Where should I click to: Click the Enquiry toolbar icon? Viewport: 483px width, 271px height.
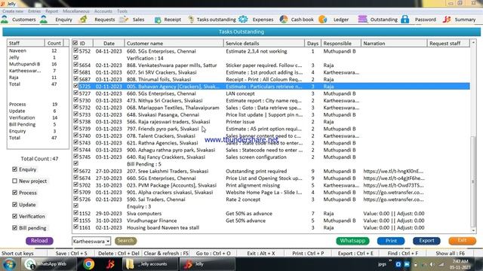pyautogui.click(x=44, y=20)
